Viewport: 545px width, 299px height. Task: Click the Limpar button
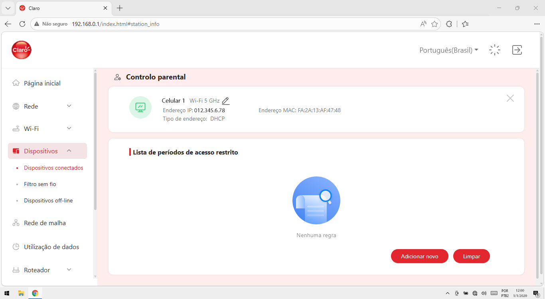pyautogui.click(x=472, y=256)
